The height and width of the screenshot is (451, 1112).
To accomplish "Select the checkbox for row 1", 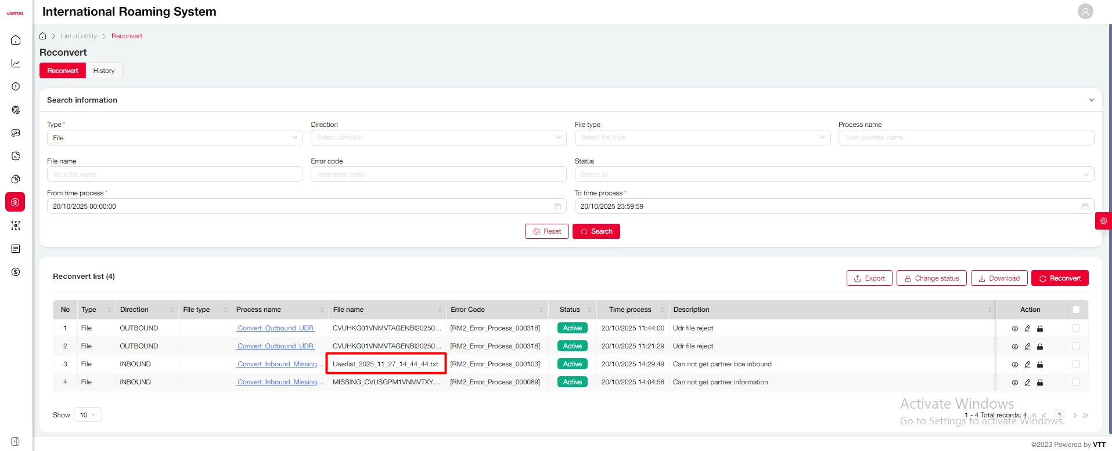I will coord(1076,328).
